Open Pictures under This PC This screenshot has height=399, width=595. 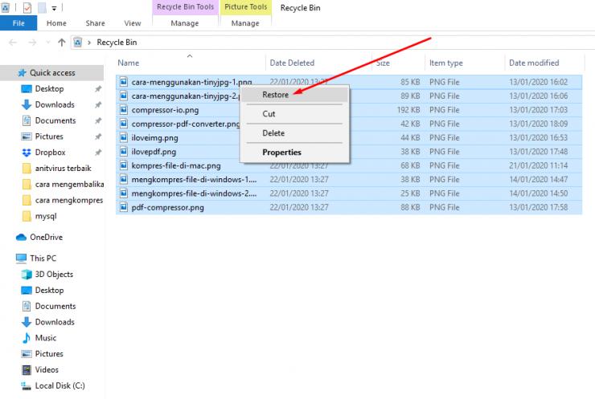click(x=49, y=354)
